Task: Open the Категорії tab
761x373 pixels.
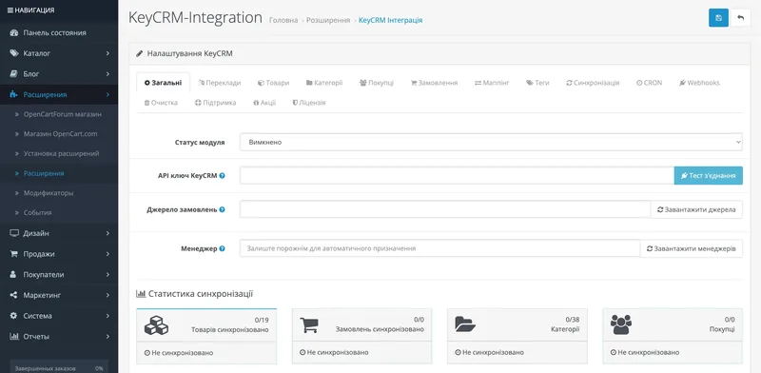Action: [x=324, y=83]
